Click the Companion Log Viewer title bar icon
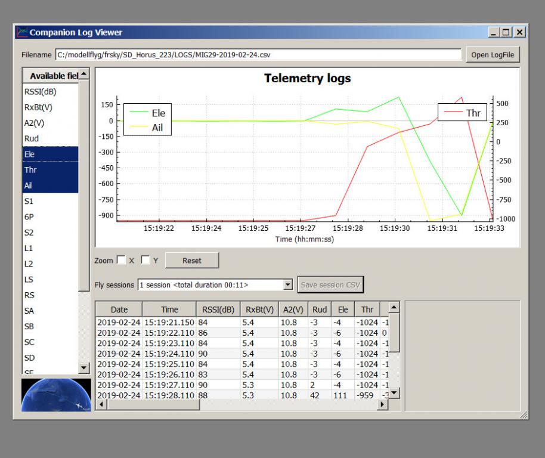The width and height of the screenshot is (545, 458). [x=22, y=32]
